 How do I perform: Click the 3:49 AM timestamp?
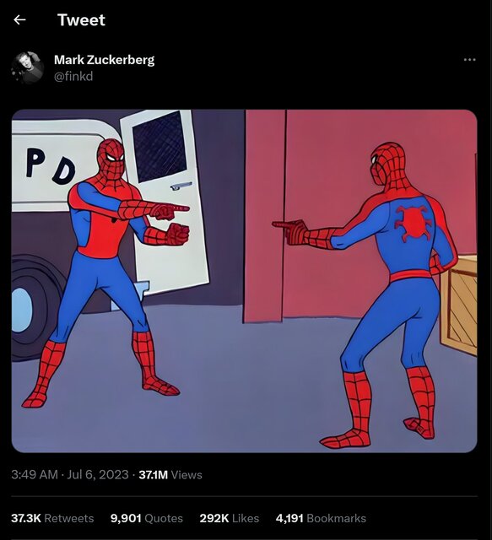tap(35, 474)
